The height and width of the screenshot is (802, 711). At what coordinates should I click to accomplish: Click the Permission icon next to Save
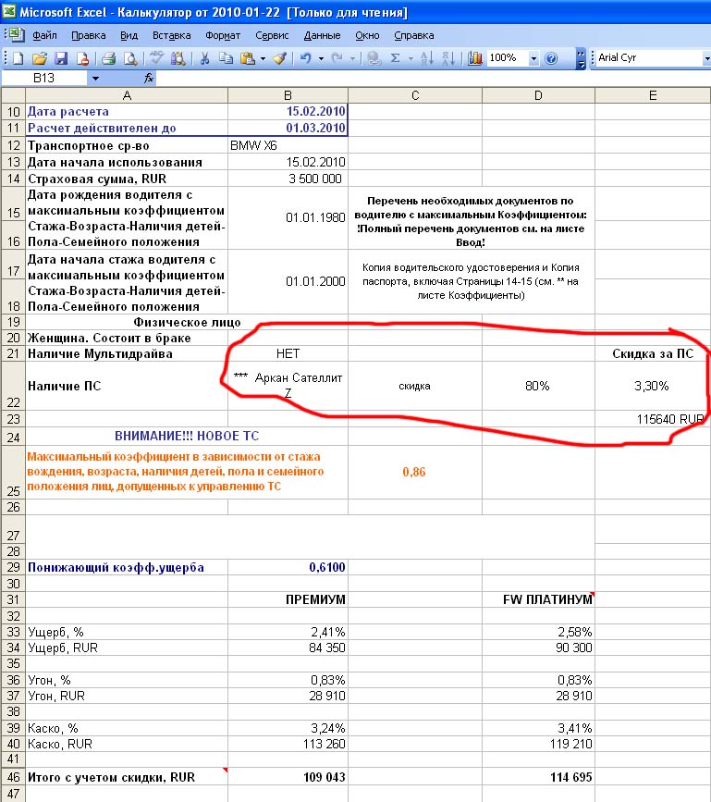82,58
